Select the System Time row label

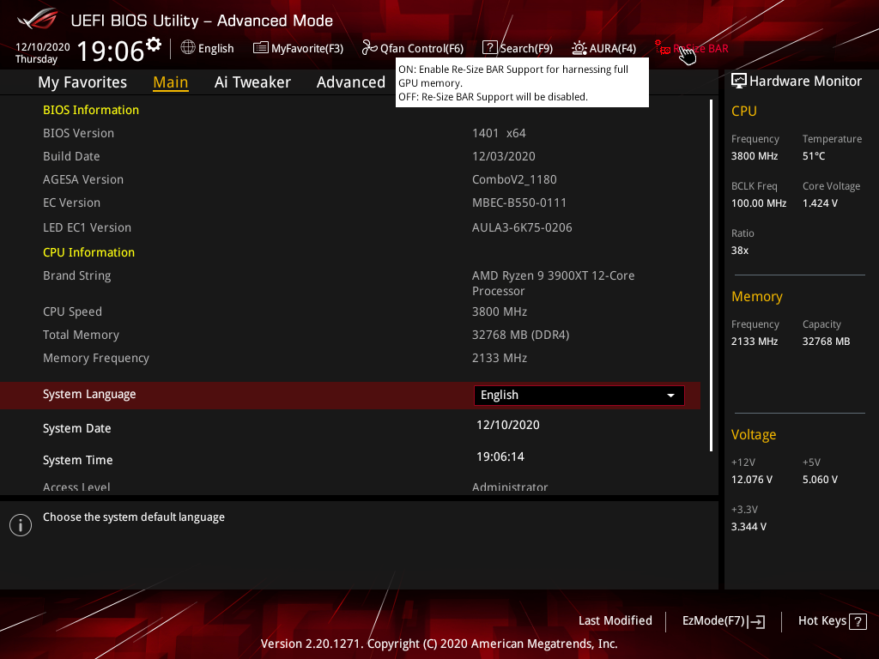tap(78, 460)
